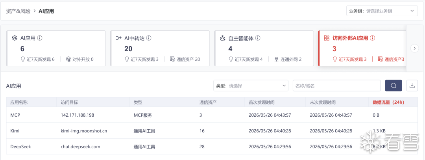Open info tooltip next to AI中转站

click(148, 38)
